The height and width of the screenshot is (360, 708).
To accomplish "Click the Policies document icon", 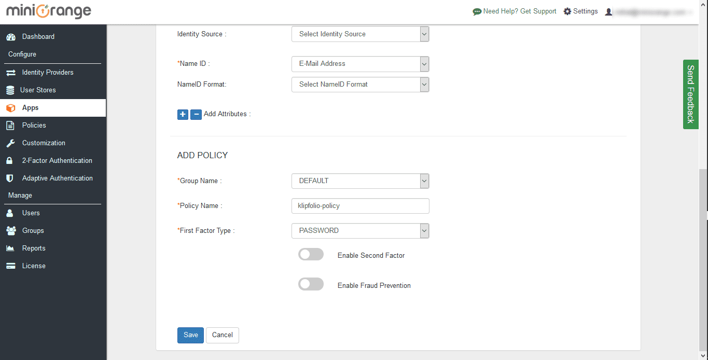I will click(10, 126).
